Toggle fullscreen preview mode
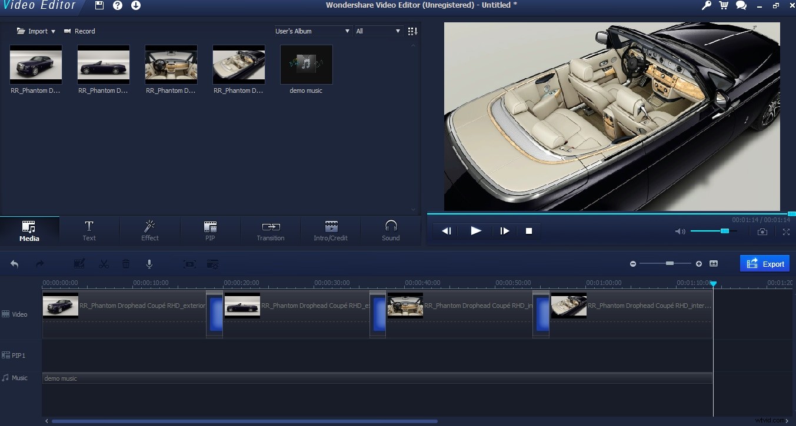 [x=786, y=231]
